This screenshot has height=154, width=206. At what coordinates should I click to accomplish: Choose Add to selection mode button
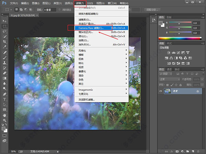(21, 10)
